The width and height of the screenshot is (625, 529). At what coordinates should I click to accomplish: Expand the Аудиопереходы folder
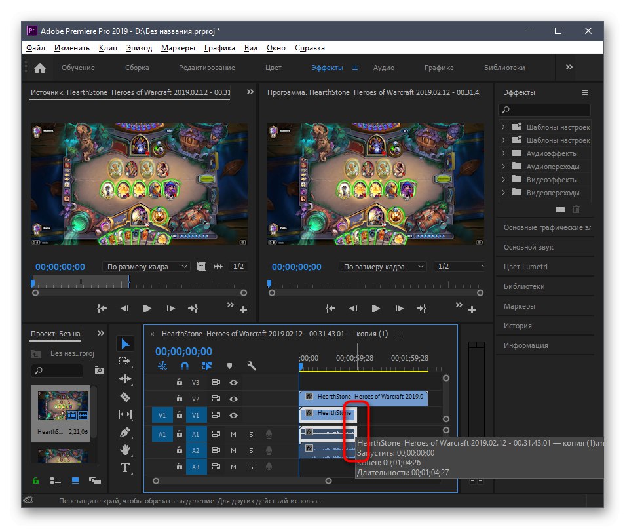pos(503,167)
